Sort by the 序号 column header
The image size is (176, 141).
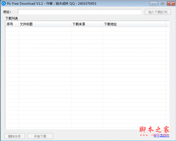[12, 24]
